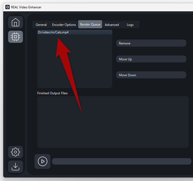Open the Processing chip page in sidebar

(x=15, y=37)
